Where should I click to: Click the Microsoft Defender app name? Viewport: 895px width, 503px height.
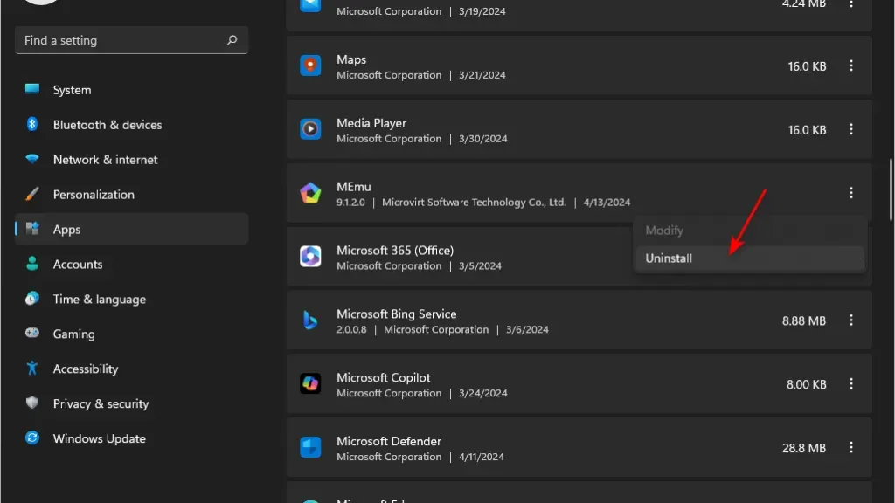tap(389, 441)
